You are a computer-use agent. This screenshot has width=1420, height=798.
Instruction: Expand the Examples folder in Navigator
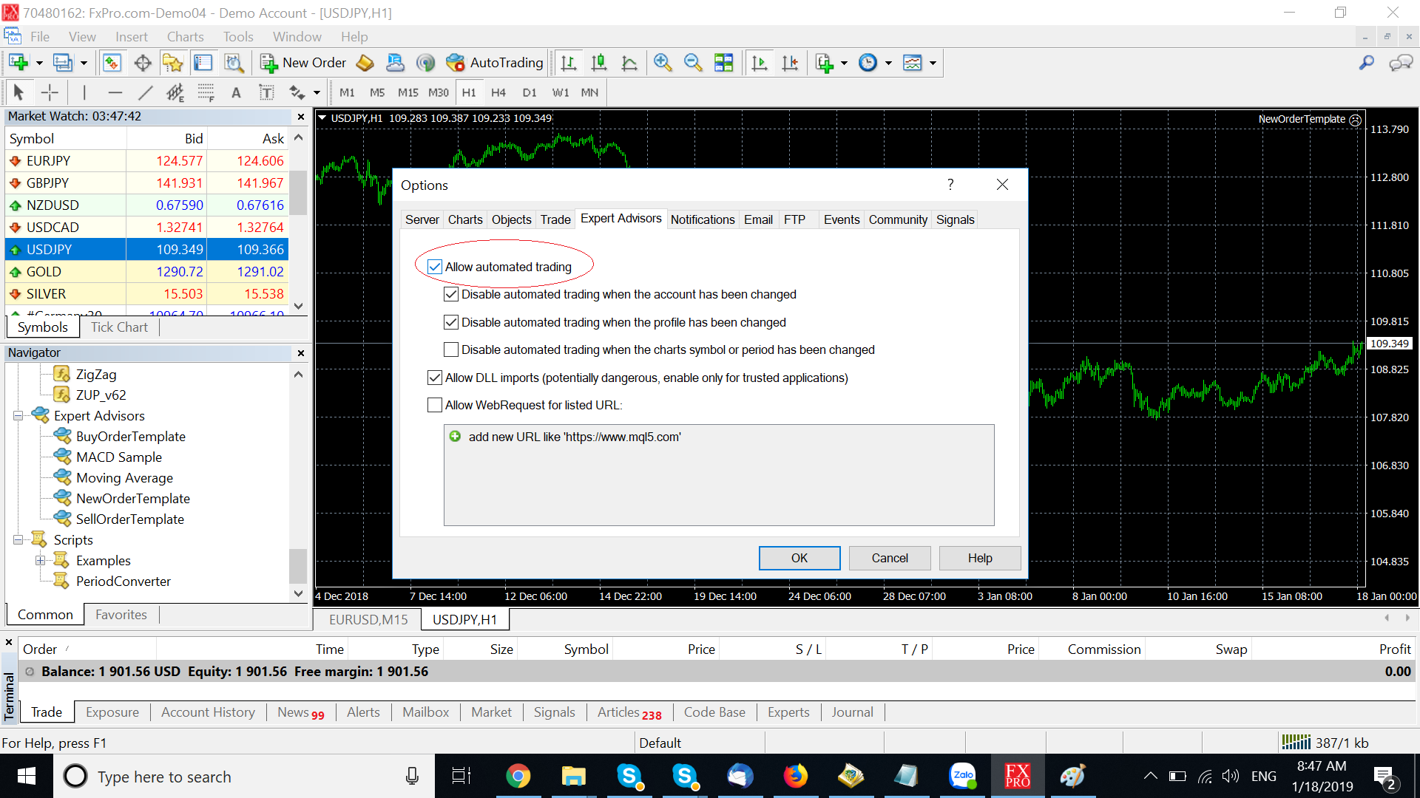[40, 561]
